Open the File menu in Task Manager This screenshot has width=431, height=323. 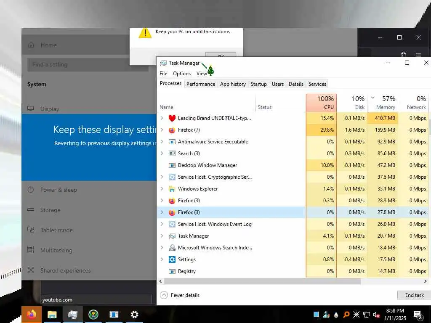click(163, 74)
